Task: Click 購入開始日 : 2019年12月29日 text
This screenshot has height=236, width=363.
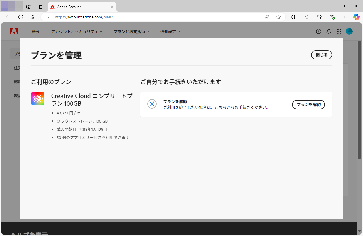Action: 82,129
